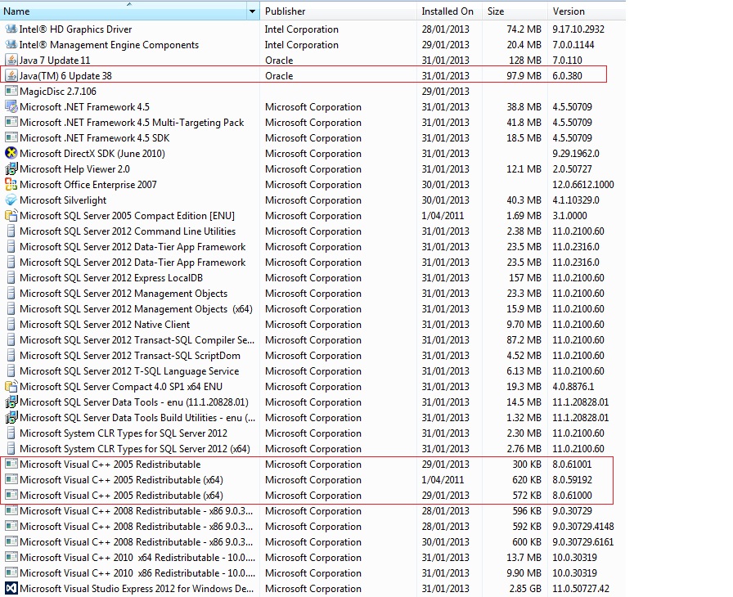Sort by the Publisher column header
Viewport: 733px width, 597px height.
point(338,11)
